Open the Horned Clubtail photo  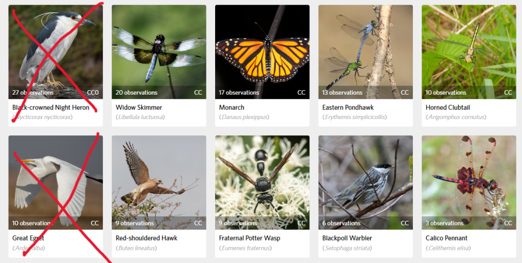point(469,52)
